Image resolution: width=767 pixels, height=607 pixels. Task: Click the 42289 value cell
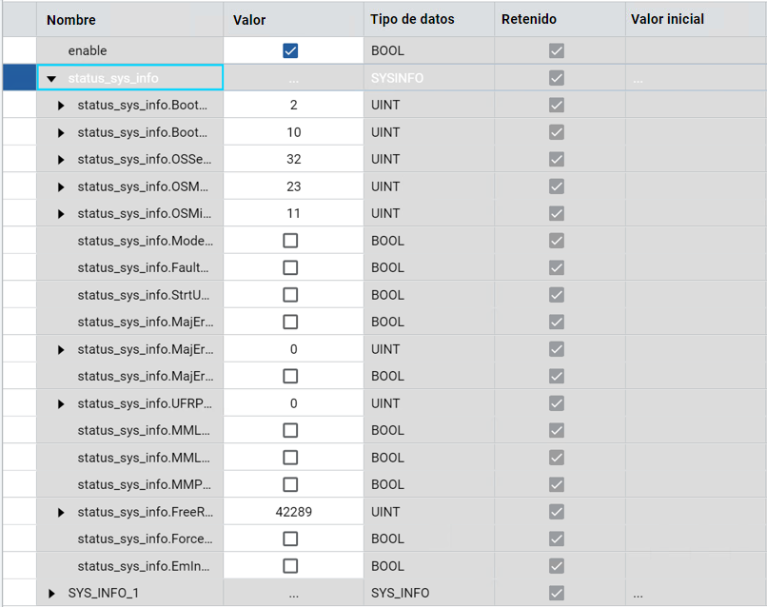[293, 512]
